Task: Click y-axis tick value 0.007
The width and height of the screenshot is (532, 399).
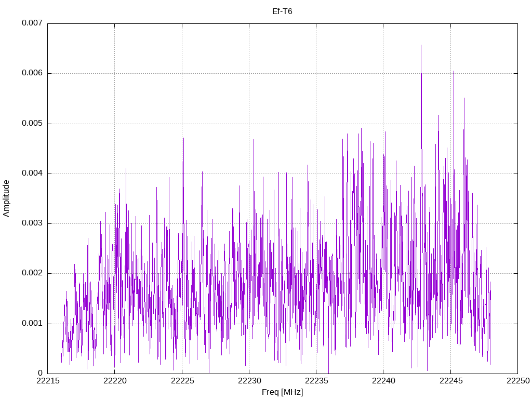Action: (32, 23)
